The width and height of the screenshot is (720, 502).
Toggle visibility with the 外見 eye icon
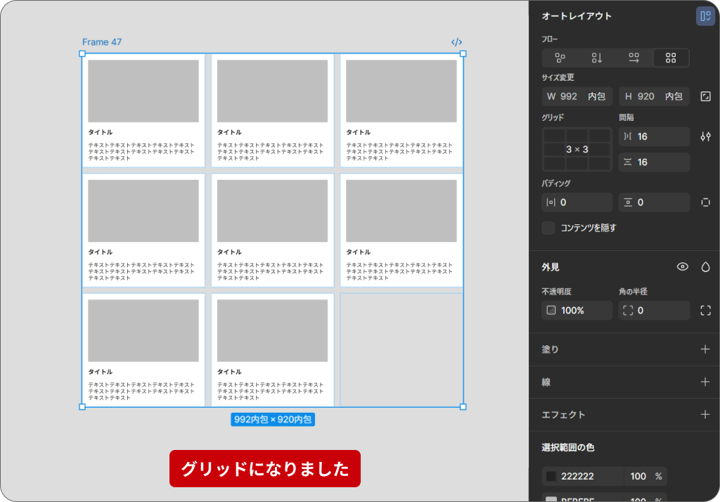pyautogui.click(x=682, y=266)
